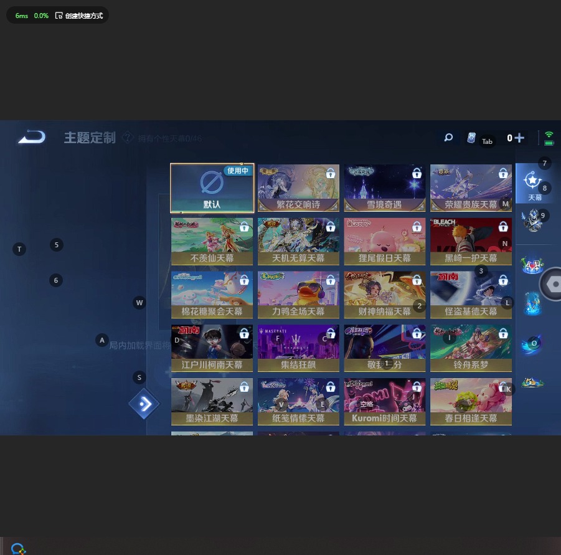Select the Kuromi时间天幕 theme card
Viewport: 561px width, 555px height.
(x=384, y=402)
